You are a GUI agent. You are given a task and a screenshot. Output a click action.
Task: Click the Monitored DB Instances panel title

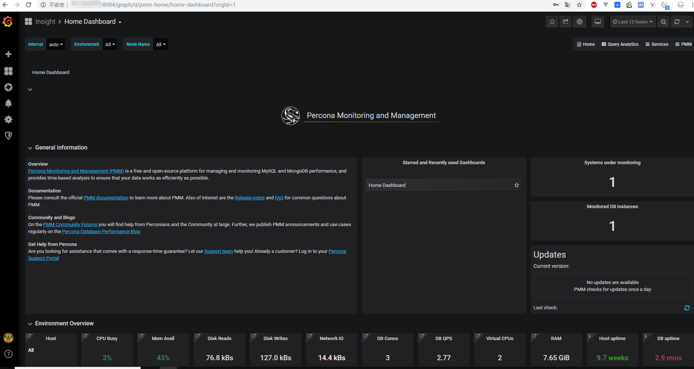(612, 207)
